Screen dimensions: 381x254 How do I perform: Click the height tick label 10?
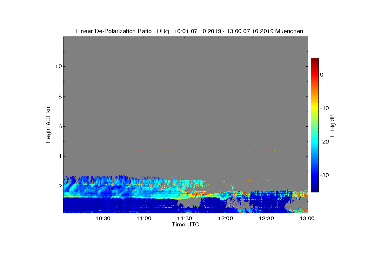58,66
